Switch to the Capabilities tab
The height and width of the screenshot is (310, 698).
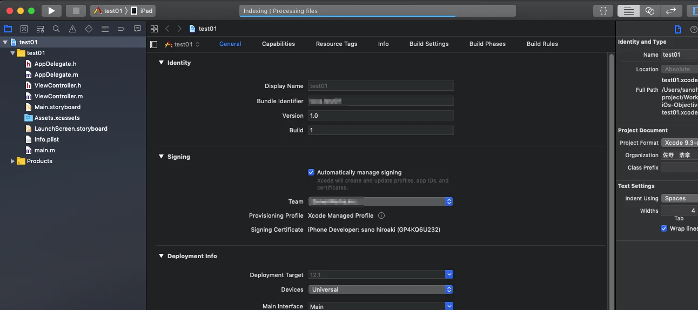pos(278,44)
